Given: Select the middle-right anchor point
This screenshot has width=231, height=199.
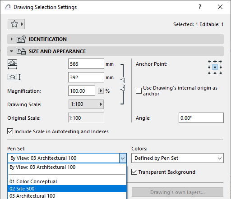Looking at the screenshot, I should pos(221,67).
